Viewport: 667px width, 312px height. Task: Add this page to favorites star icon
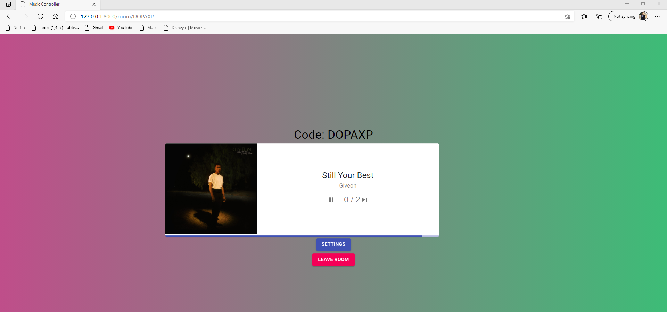(x=567, y=16)
